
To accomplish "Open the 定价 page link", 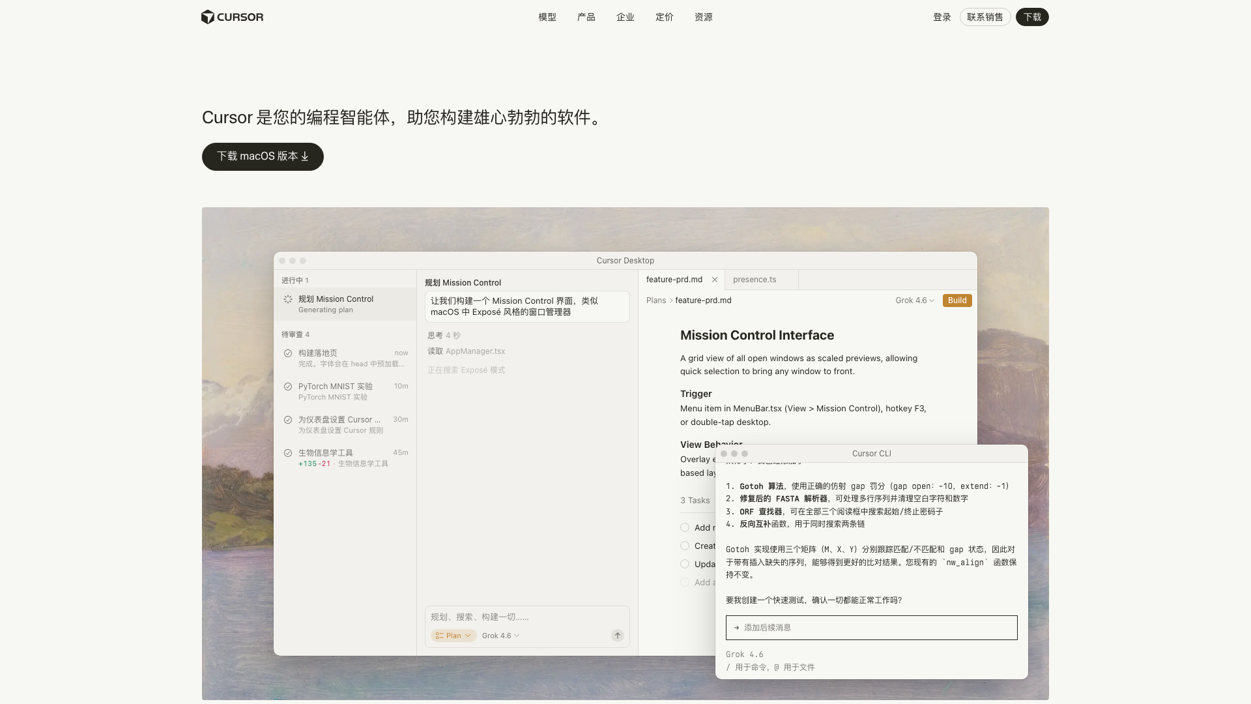I will [665, 17].
